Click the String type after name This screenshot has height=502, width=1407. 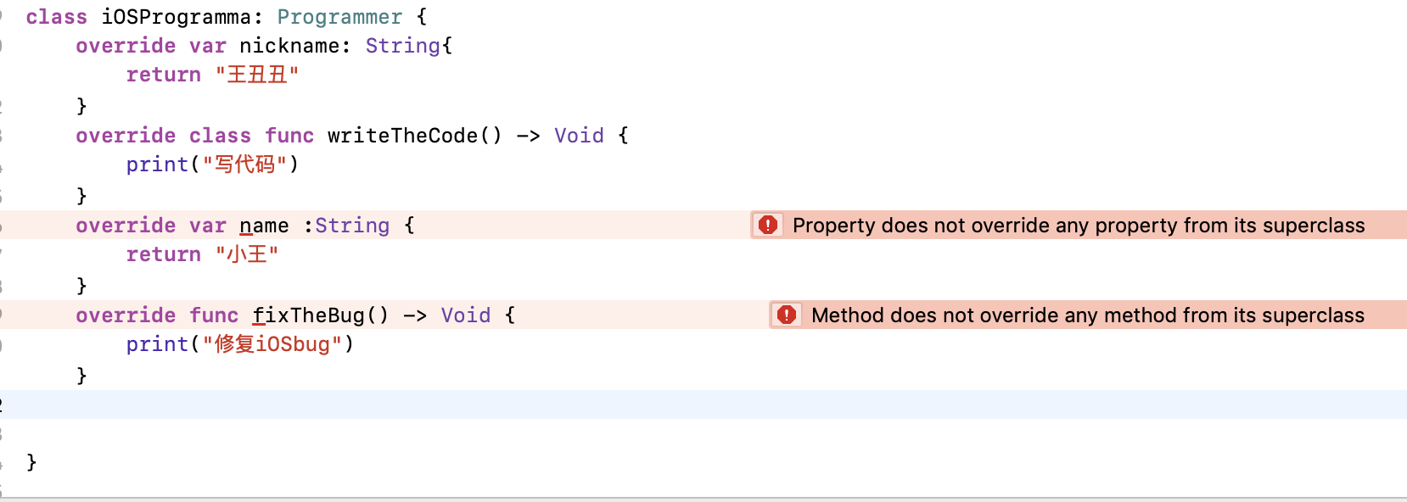(x=352, y=226)
